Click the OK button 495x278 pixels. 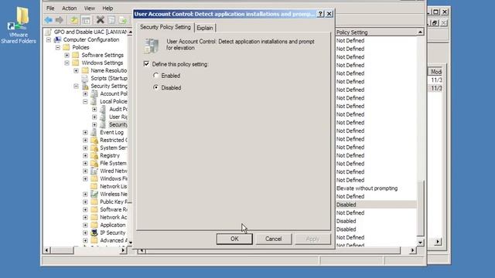[234, 239]
